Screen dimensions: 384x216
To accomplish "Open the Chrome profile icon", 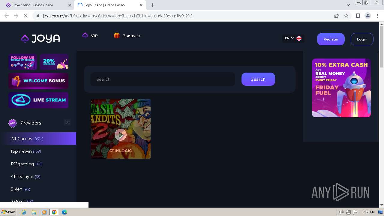I will (368, 16).
